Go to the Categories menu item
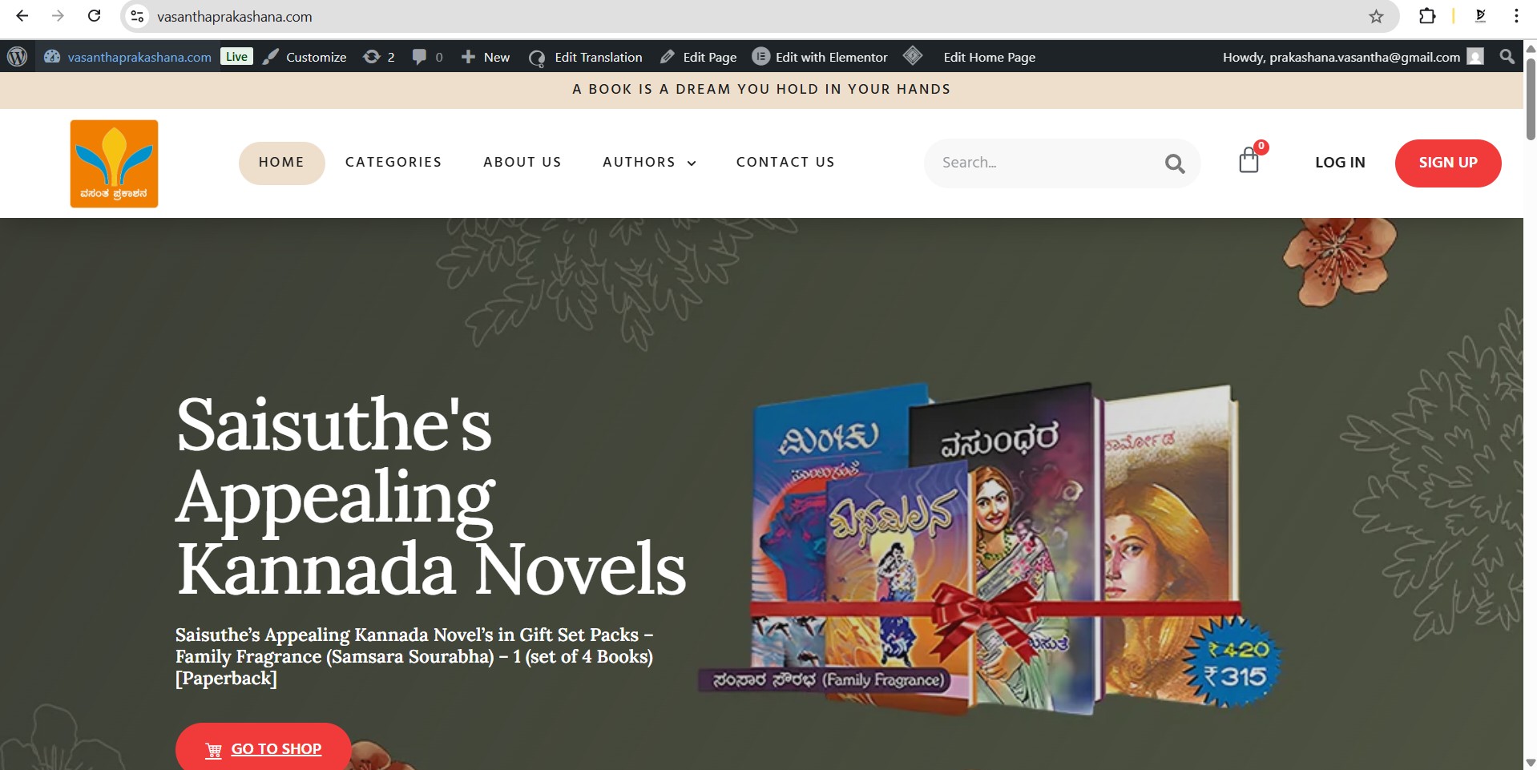Viewport: 1537px width, 770px height. click(393, 163)
